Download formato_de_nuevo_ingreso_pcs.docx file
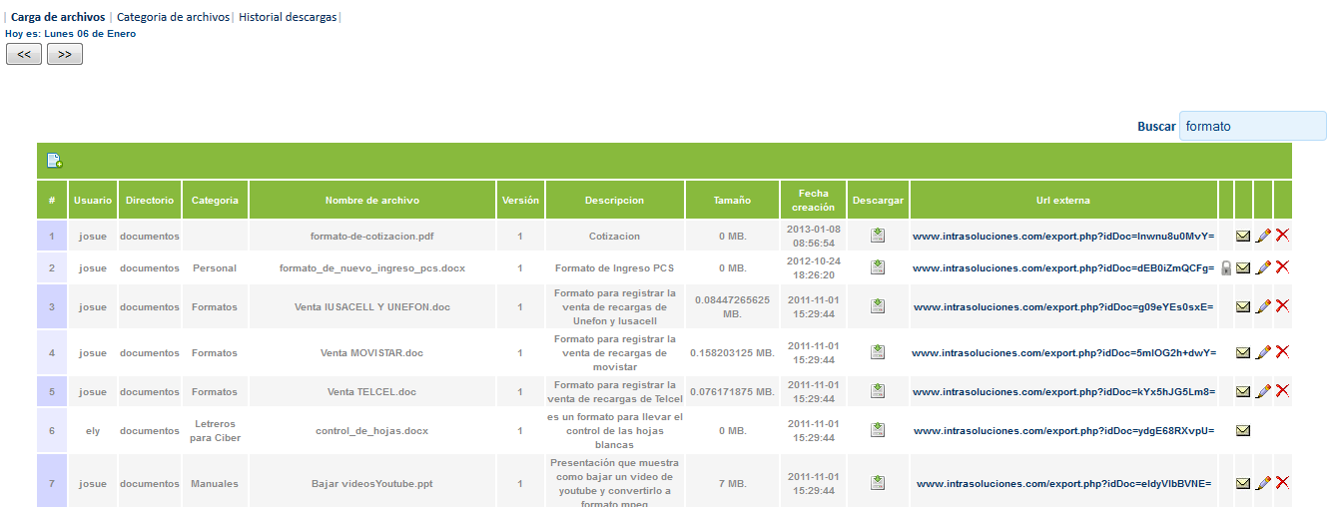Screen dimensions: 1329x507 pos(878,267)
